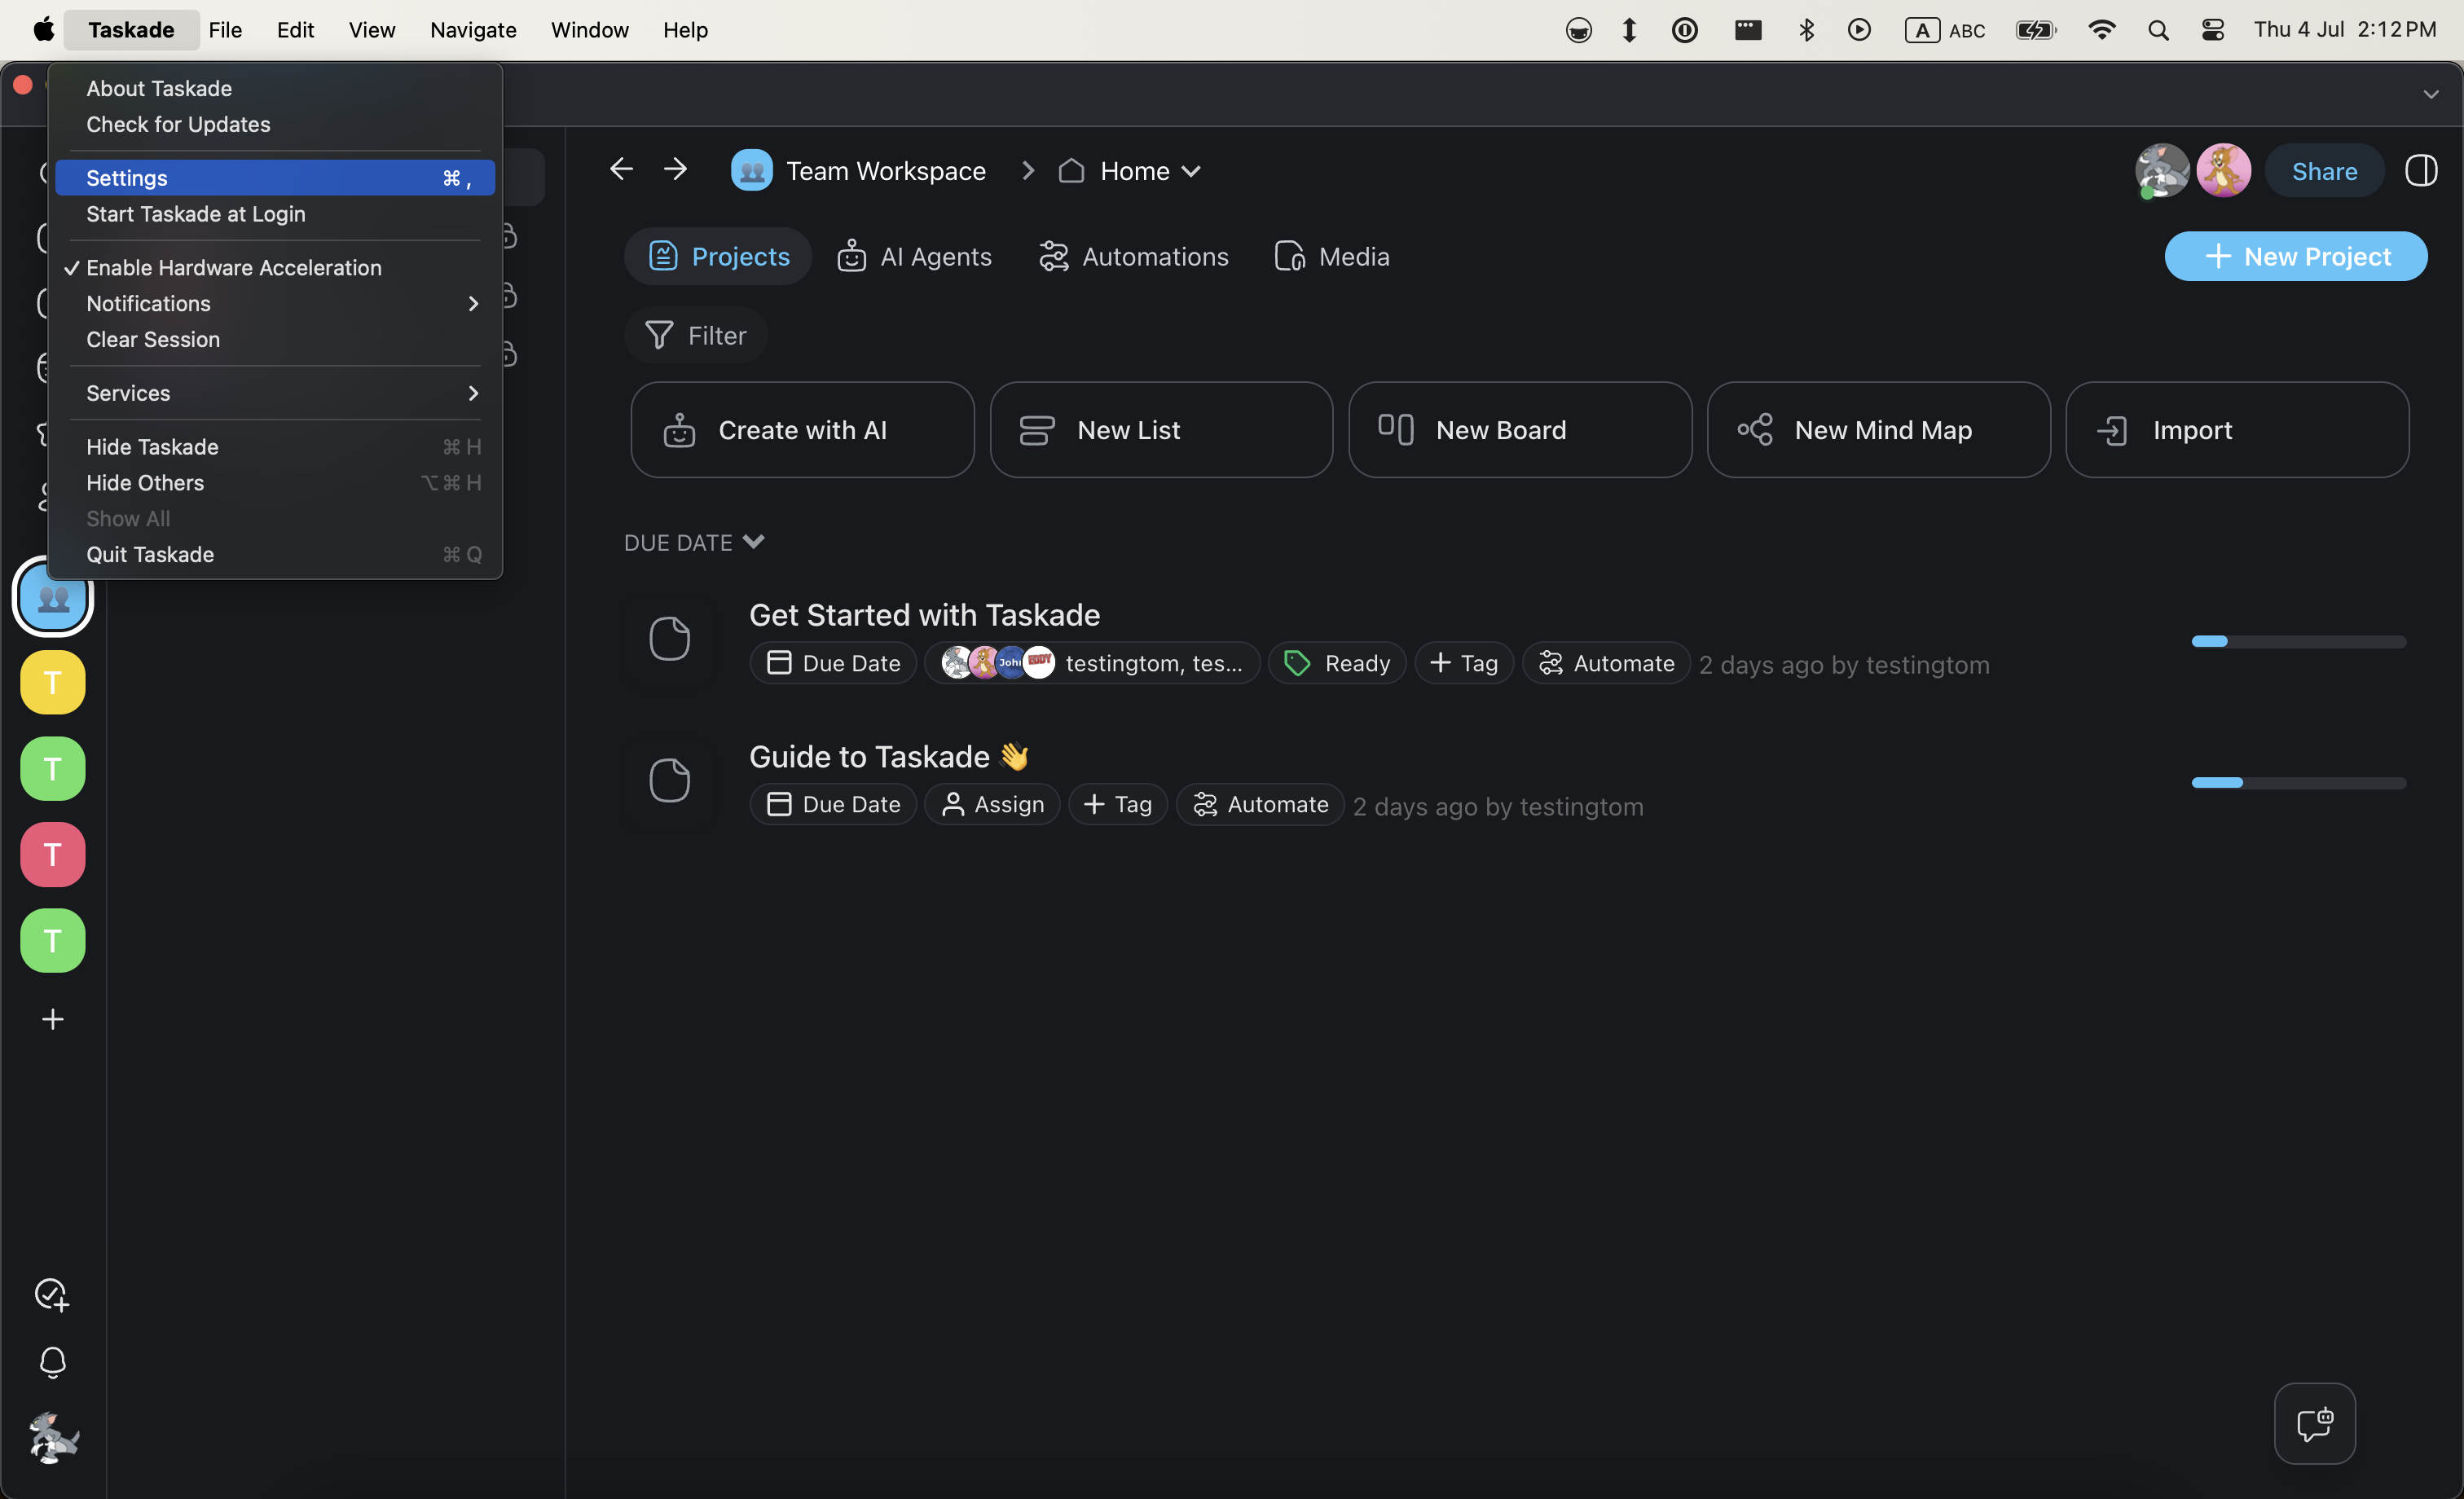Viewport: 2464px width, 1499px height.
Task: Go back with the left arrow
Action: click(621, 170)
